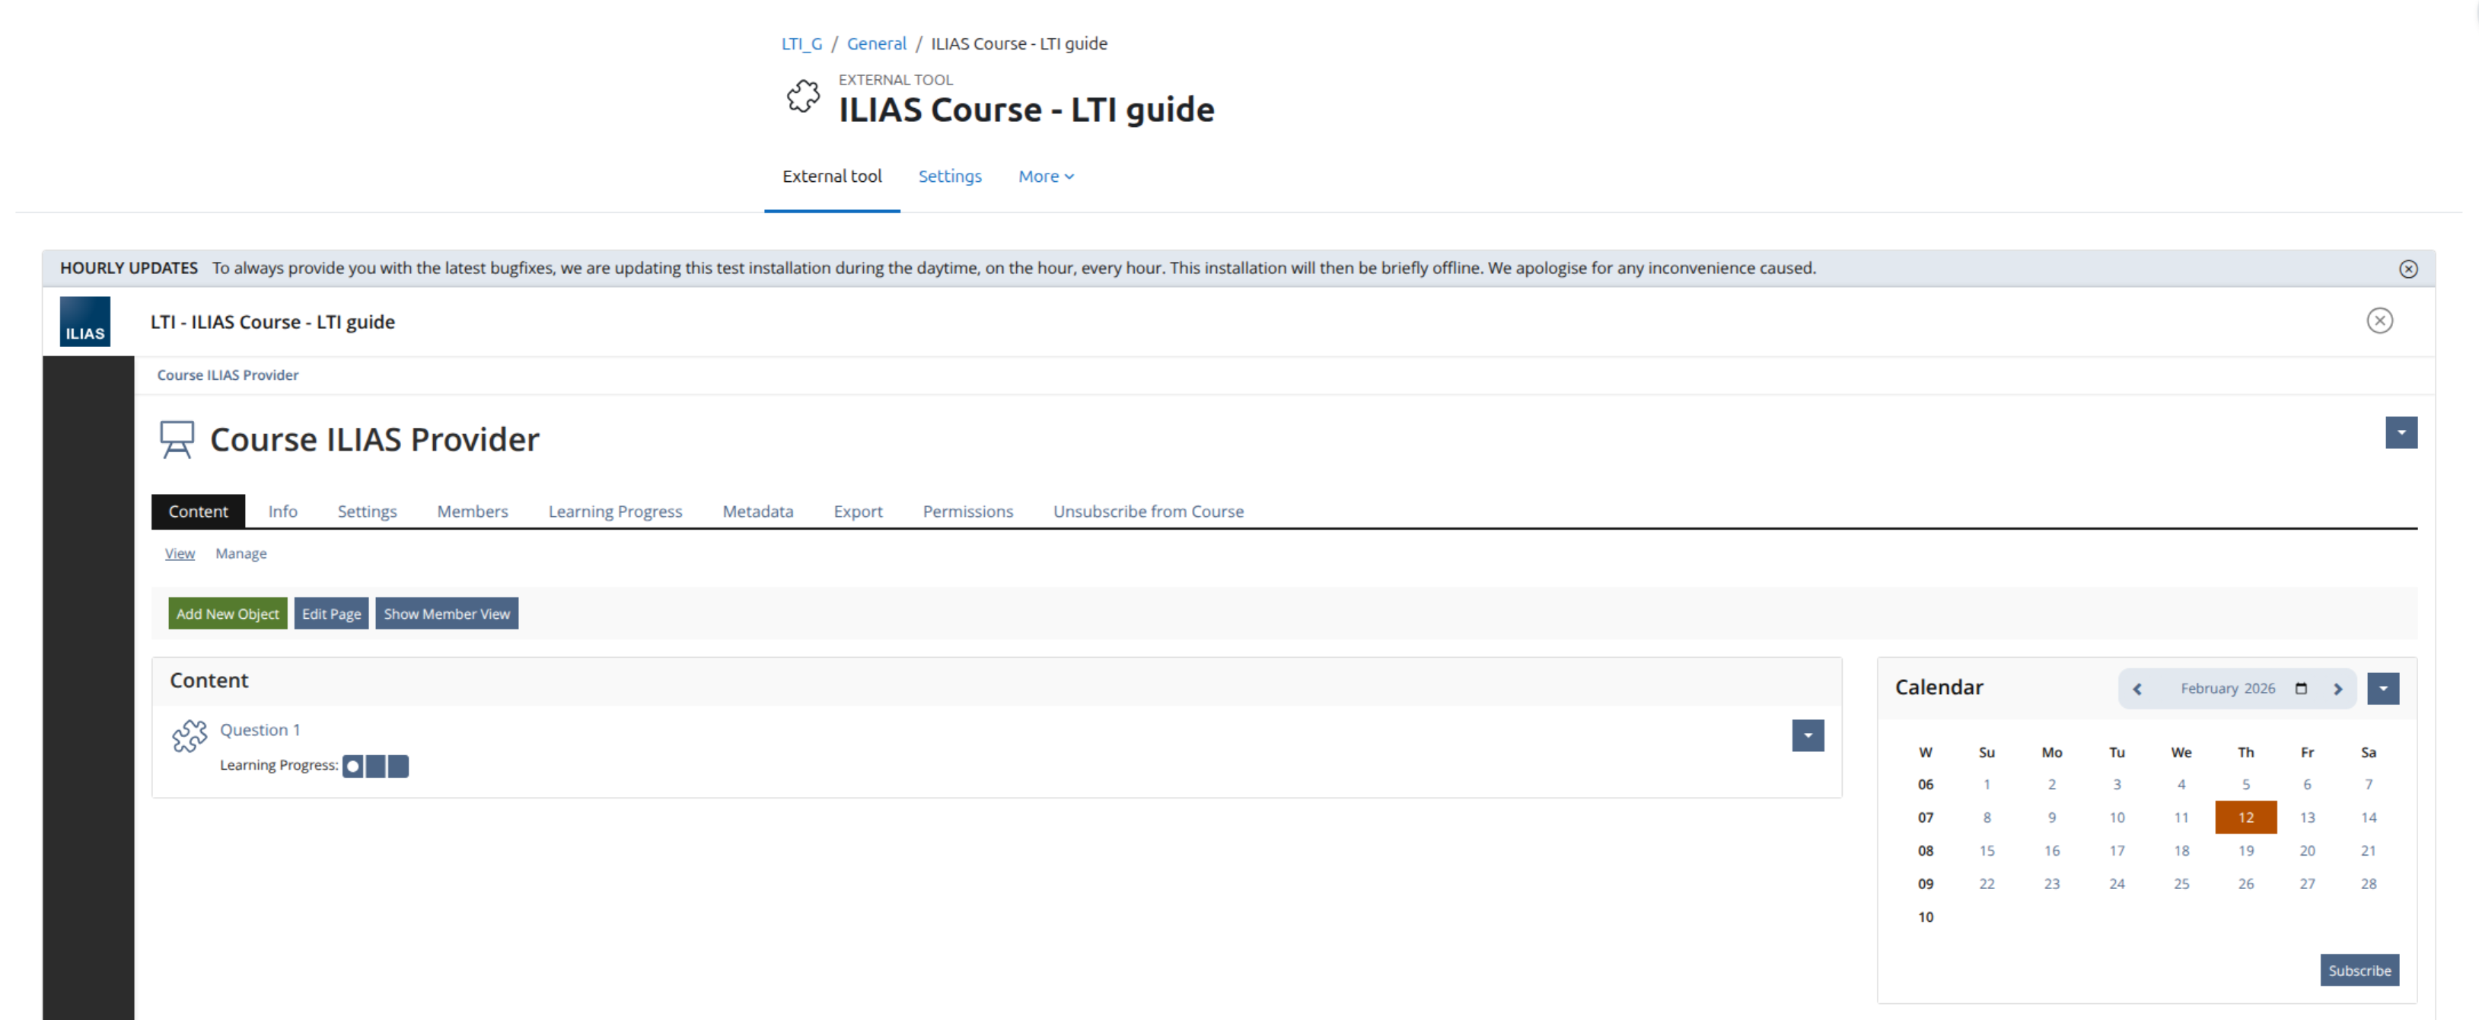Viewport: 2479px width, 1020px height.
Task: Click week number 08 in the calendar
Action: [1926, 852]
